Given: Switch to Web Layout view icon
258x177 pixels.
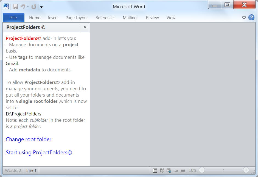Looking at the screenshot, I should click(x=169, y=171).
